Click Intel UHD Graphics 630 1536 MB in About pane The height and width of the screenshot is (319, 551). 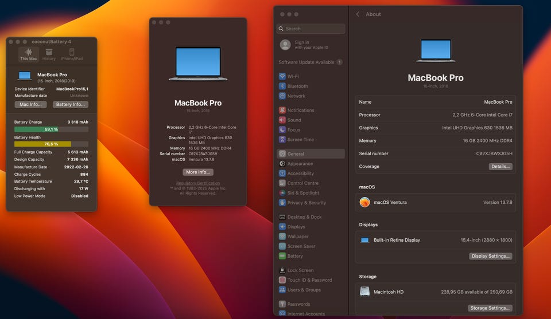tap(477, 128)
